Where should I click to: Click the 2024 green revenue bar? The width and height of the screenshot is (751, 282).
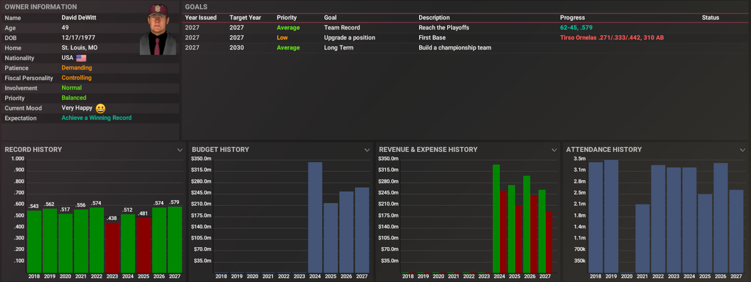(496, 218)
